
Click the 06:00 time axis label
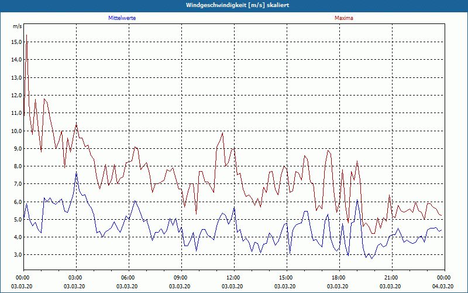pyautogui.click(x=129, y=278)
